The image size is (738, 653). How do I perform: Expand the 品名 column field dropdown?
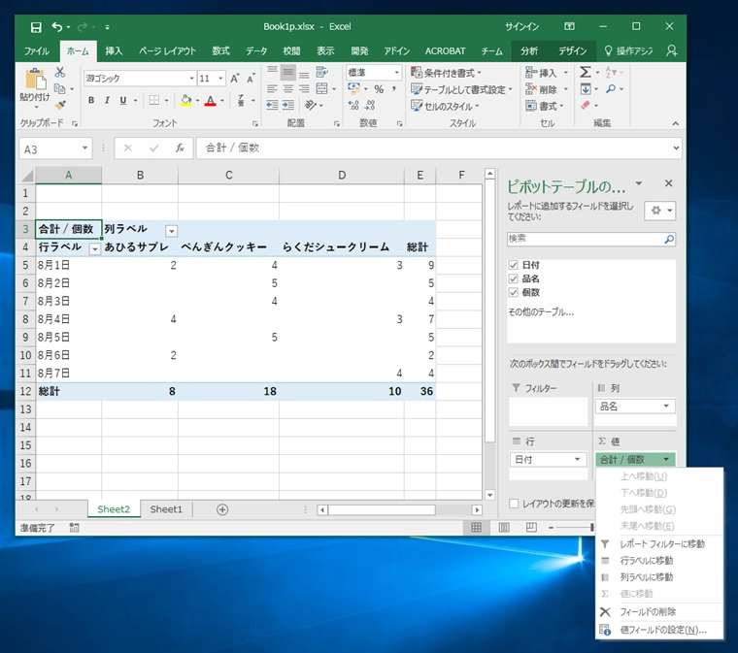(x=668, y=407)
